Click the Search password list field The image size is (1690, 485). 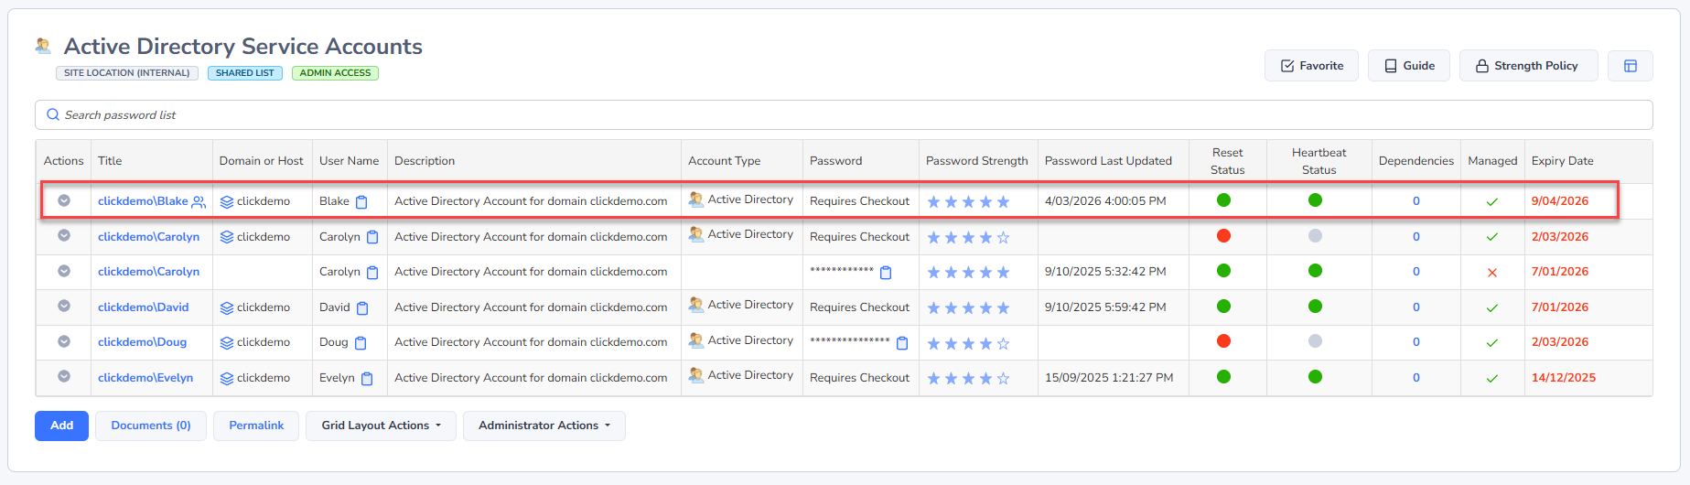[x=842, y=115]
